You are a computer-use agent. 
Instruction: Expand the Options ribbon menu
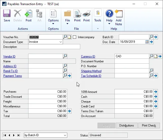click(x=53, y=17)
